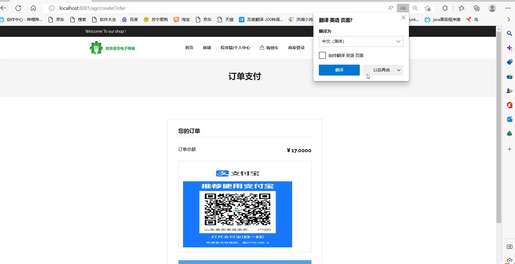
Task: Open the Favorites list icon
Action: pos(462,8)
